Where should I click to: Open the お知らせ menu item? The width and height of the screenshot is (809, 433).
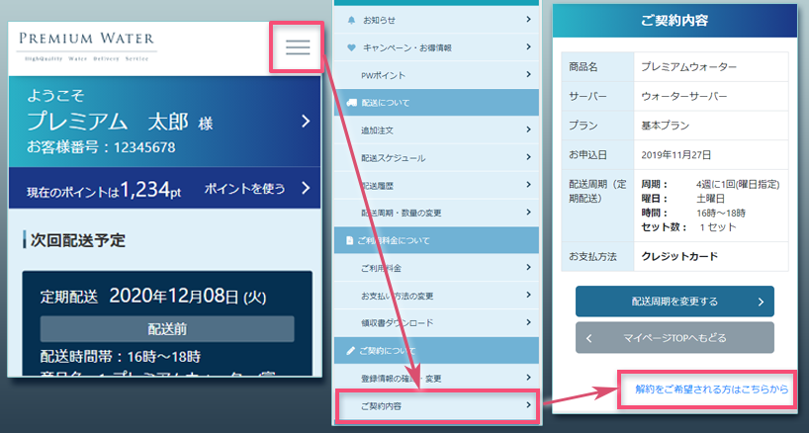pyautogui.click(x=436, y=20)
